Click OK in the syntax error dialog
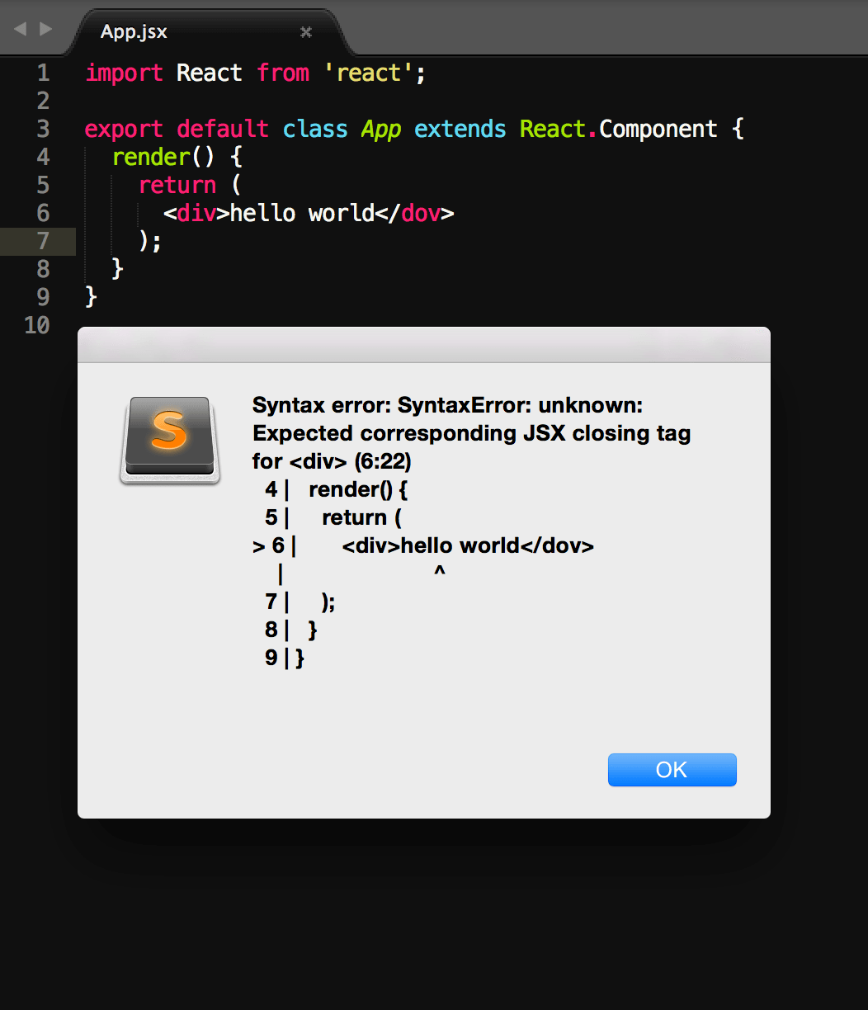 (x=672, y=770)
